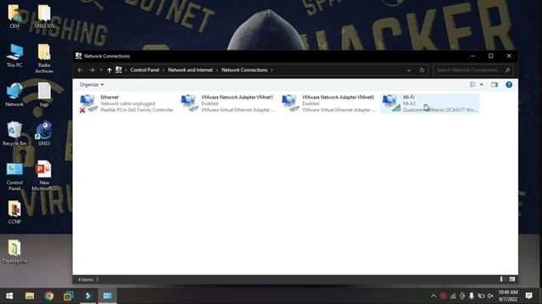
Task: Go forward in Network Connections window
Action: [91, 70]
